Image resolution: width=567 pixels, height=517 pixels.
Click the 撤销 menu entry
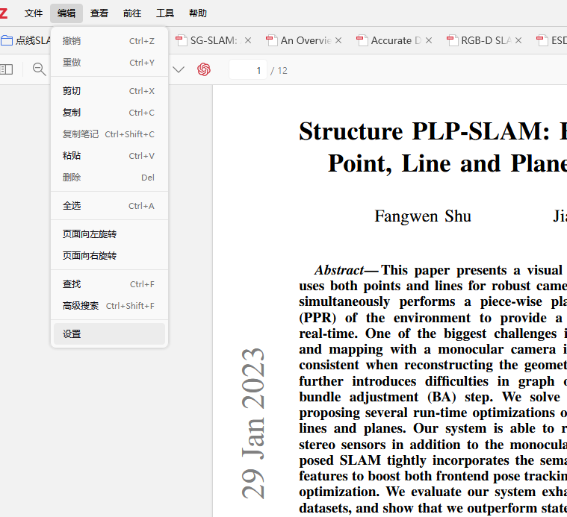[109, 41]
